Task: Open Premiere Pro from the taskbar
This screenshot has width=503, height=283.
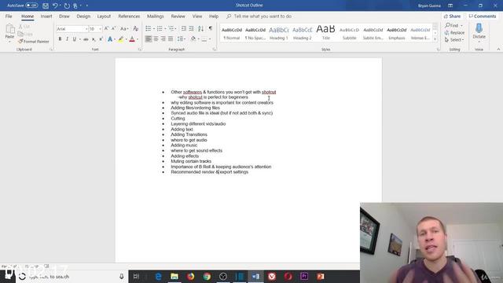Action: 304,276
